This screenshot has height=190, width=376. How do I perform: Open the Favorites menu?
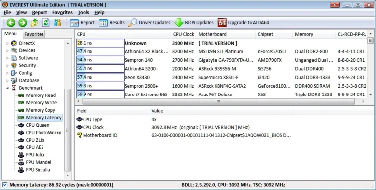(x=62, y=13)
